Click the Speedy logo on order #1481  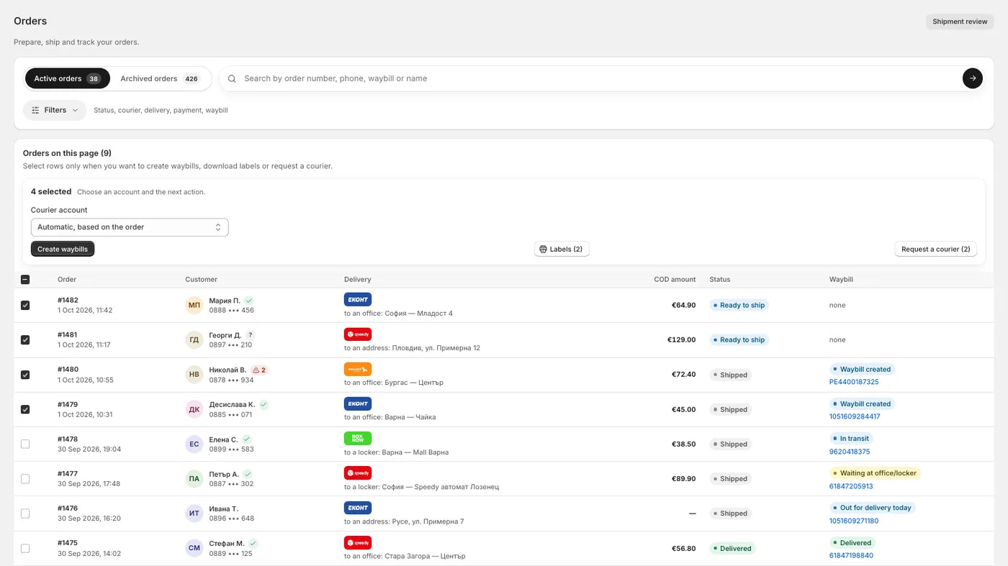[358, 334]
